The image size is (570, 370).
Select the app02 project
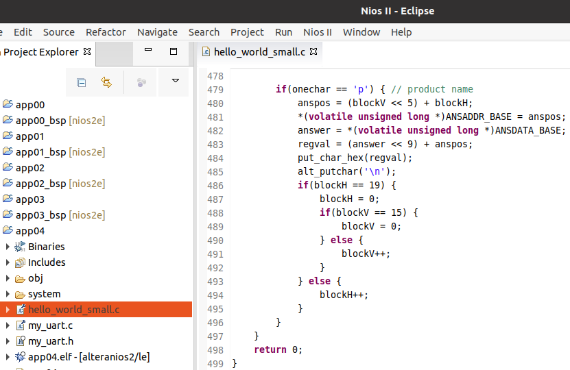[30, 168]
